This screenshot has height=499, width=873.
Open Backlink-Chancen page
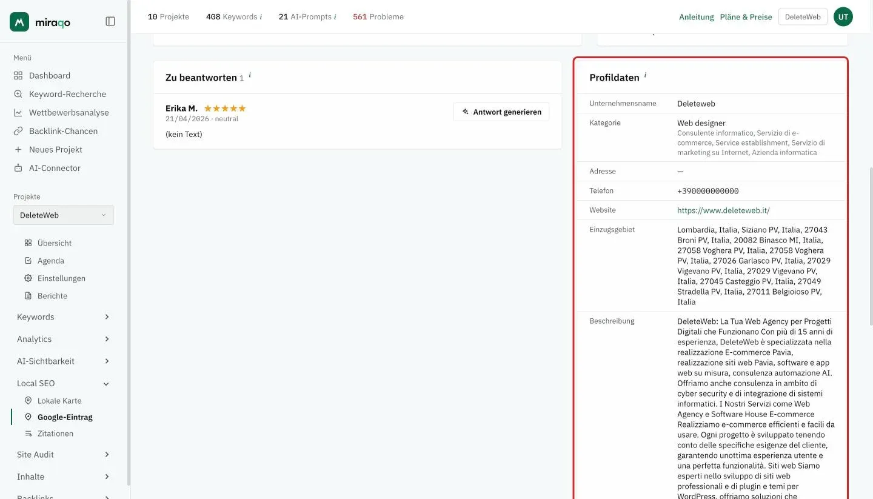pyautogui.click(x=64, y=131)
